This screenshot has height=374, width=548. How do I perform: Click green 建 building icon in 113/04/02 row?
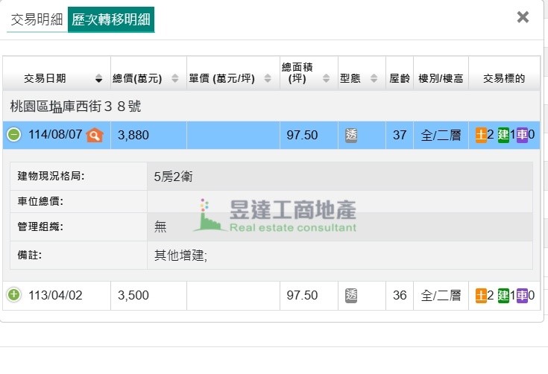(503, 295)
